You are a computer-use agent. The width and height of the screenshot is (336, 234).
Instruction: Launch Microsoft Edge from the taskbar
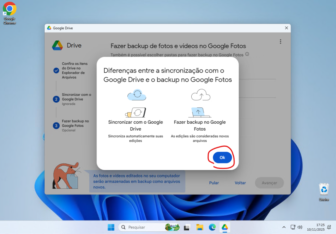[x=212, y=227]
